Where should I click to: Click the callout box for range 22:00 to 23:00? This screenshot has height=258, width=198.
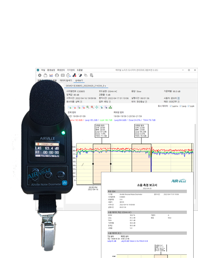(x=141, y=131)
